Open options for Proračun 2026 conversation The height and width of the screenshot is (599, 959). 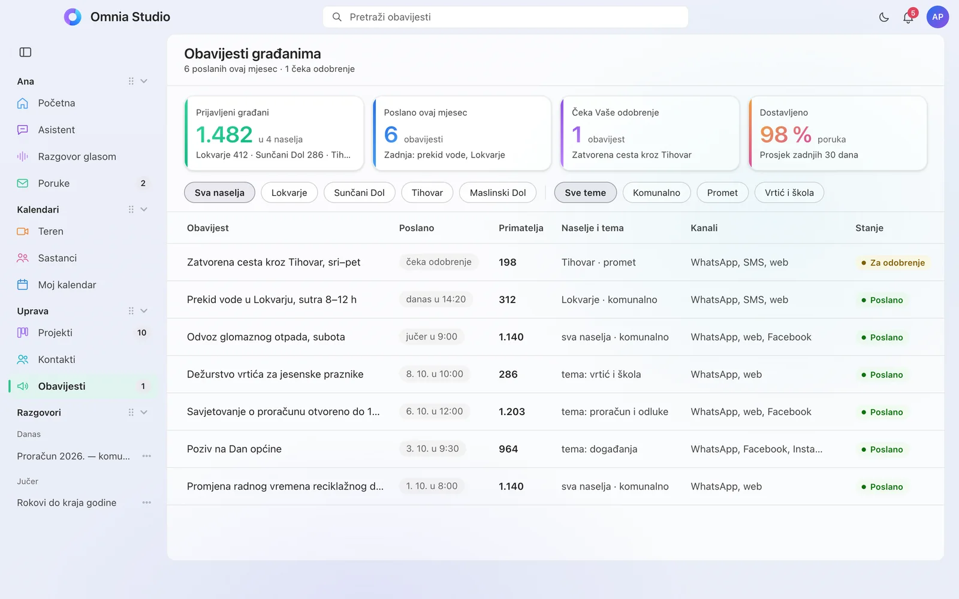coord(146,456)
